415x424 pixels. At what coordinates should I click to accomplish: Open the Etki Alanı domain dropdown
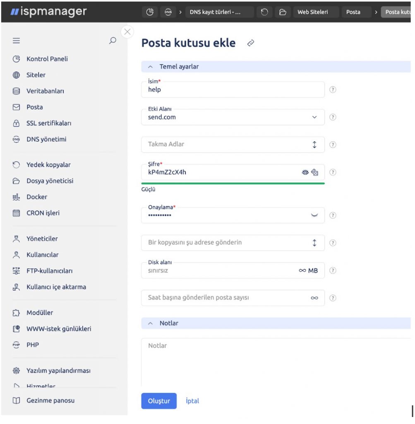point(314,117)
